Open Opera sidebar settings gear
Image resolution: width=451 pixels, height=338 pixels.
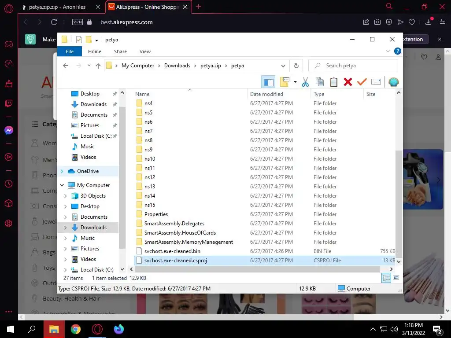pyautogui.click(x=9, y=223)
